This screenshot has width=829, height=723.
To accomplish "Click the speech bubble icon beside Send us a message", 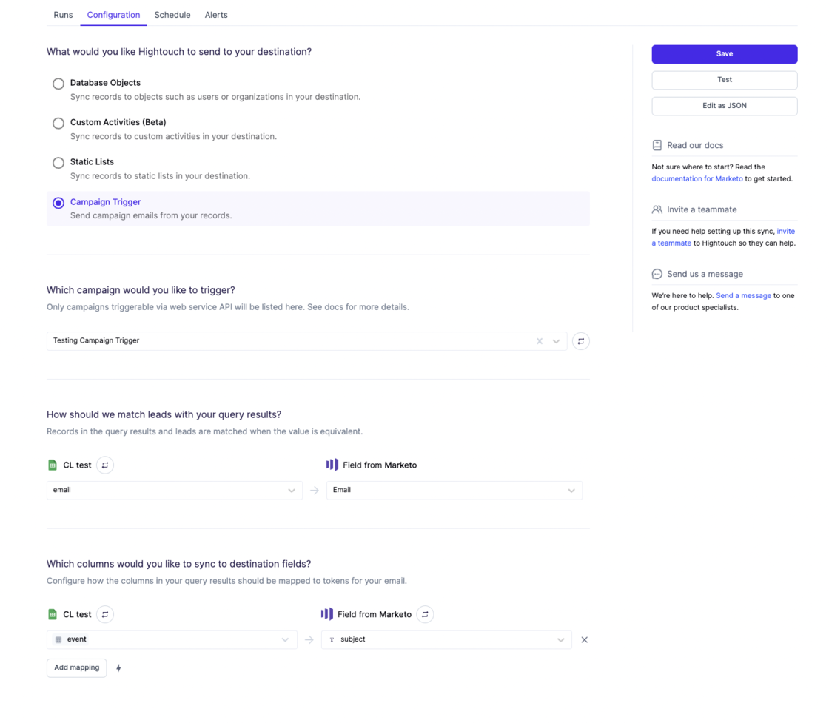I will tap(657, 274).
